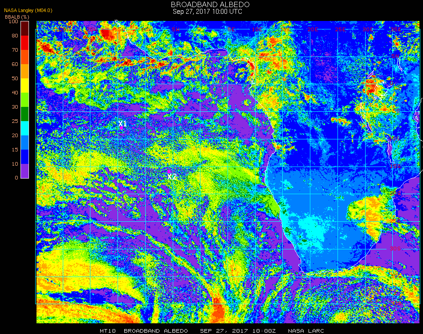Click the red 70-80 colorbar segment
Image resolution: width=423 pixels, height=334 pixels.
click(25, 43)
